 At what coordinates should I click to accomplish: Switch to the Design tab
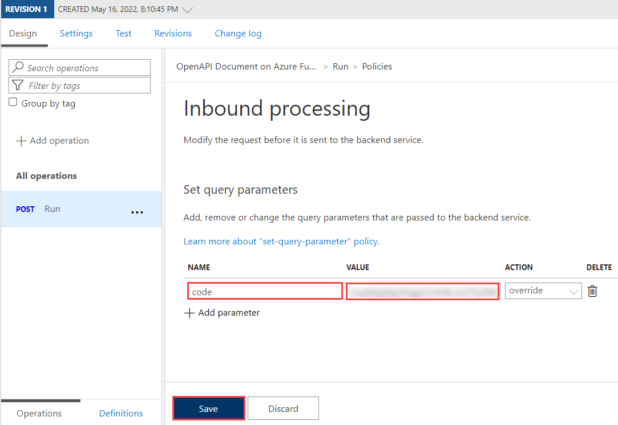[23, 34]
